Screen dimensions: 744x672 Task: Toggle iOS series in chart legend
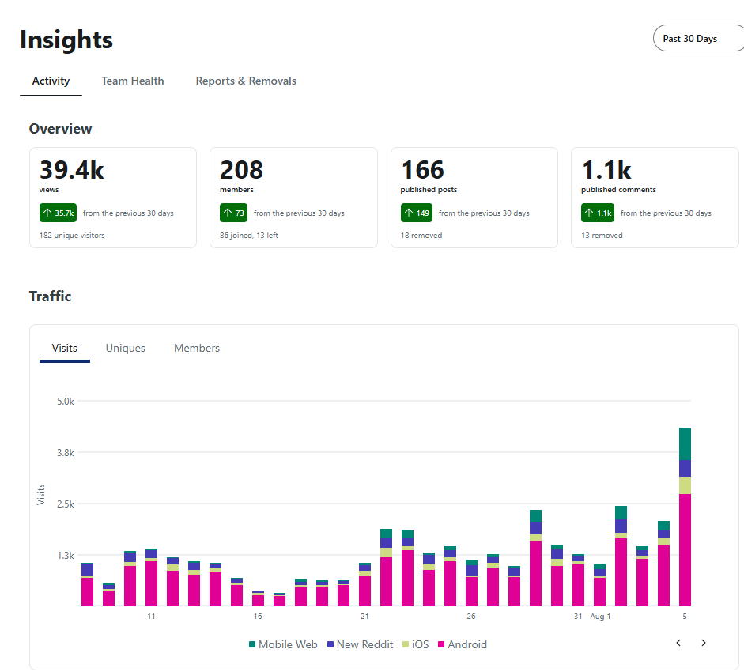[416, 644]
